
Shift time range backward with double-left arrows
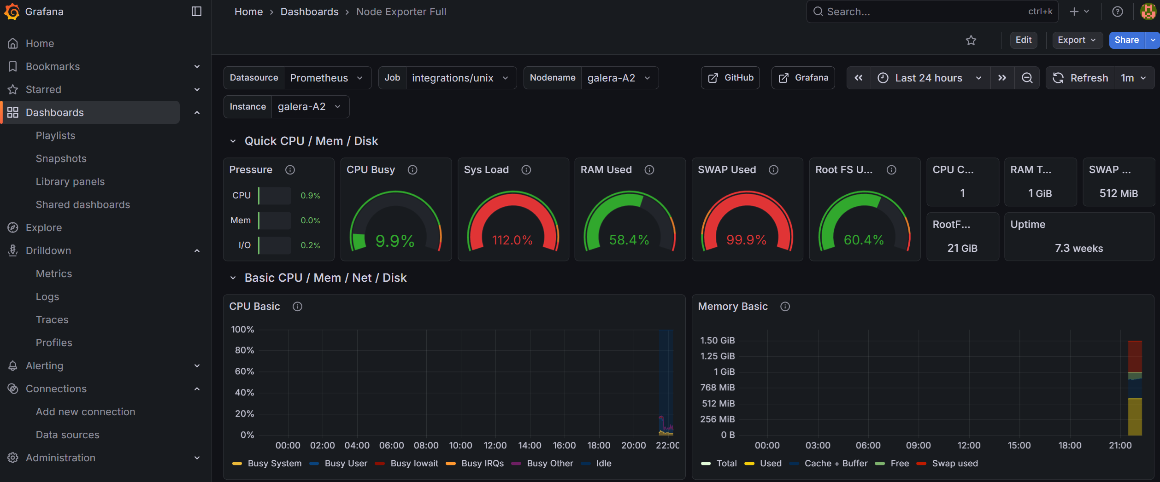coord(858,78)
